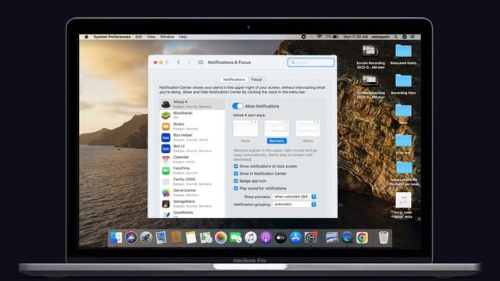Image resolution: width=500 pixels, height=281 pixels.
Task: Click the Search field in preferences window
Action: pyautogui.click(x=311, y=62)
